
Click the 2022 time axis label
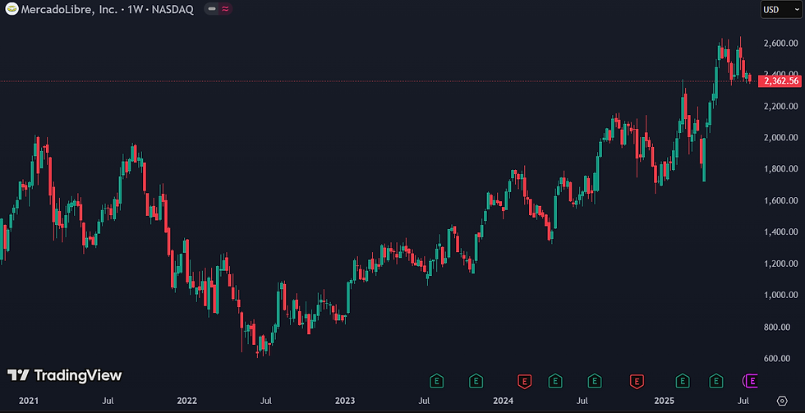186,400
